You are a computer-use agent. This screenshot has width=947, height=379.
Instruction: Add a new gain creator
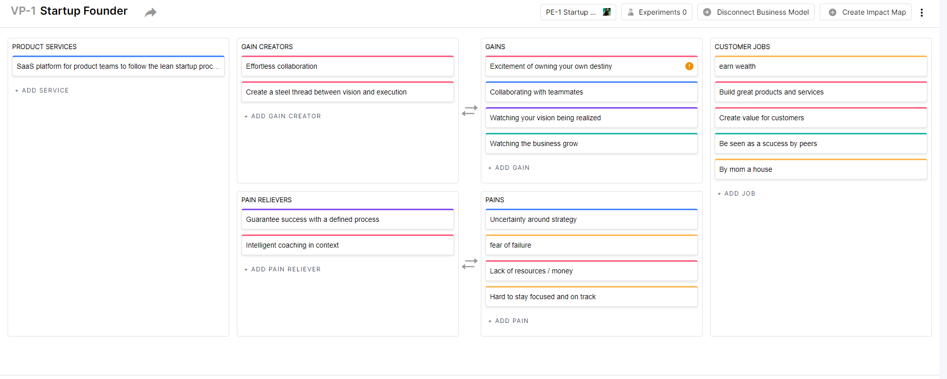(x=283, y=116)
